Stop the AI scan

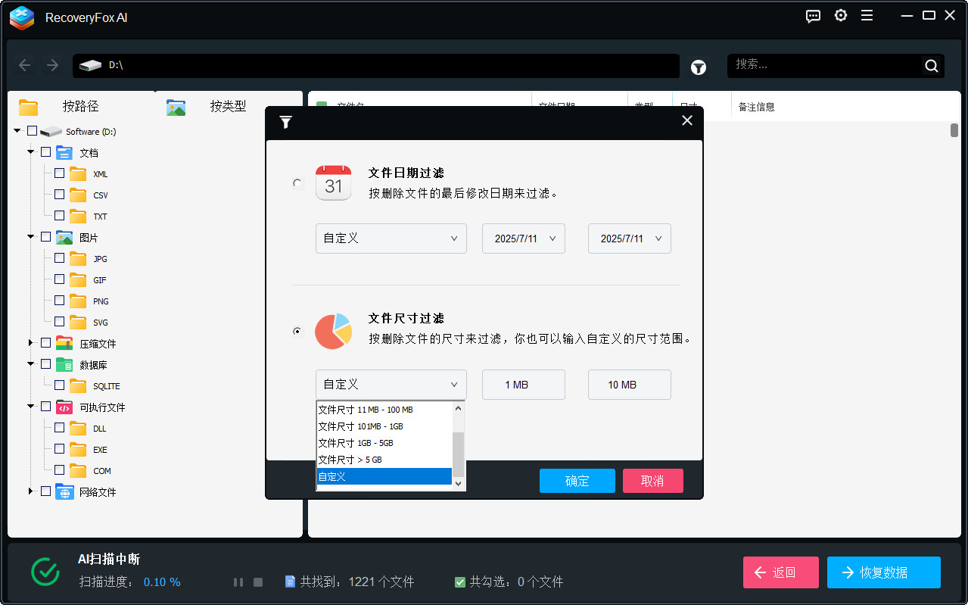point(257,582)
